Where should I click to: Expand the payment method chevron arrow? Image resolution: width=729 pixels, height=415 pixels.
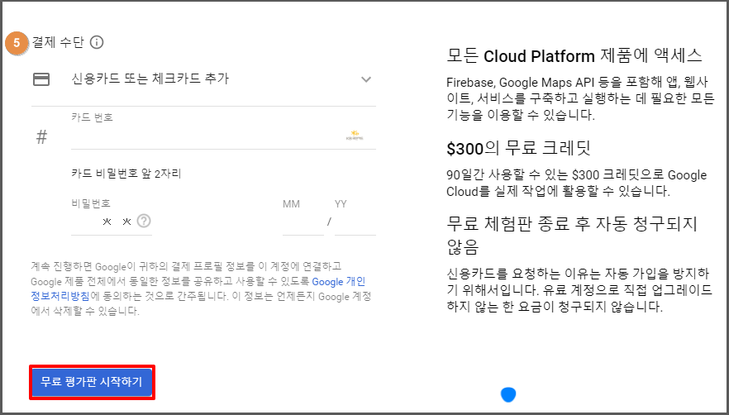[x=366, y=79]
